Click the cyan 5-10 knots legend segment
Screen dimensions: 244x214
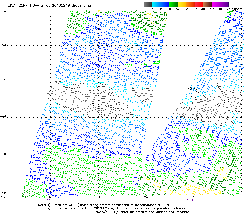pos(156,4)
